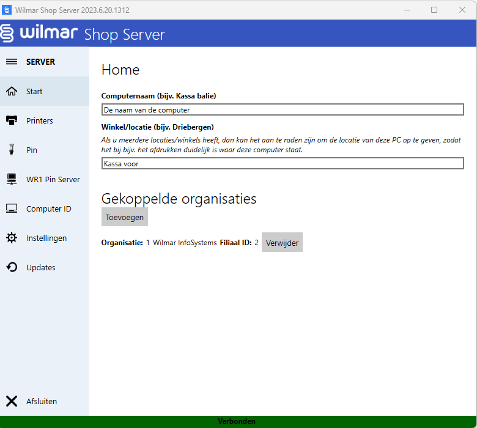Click the SERVER heading in the sidebar
This screenshot has width=477, height=428.
click(40, 62)
